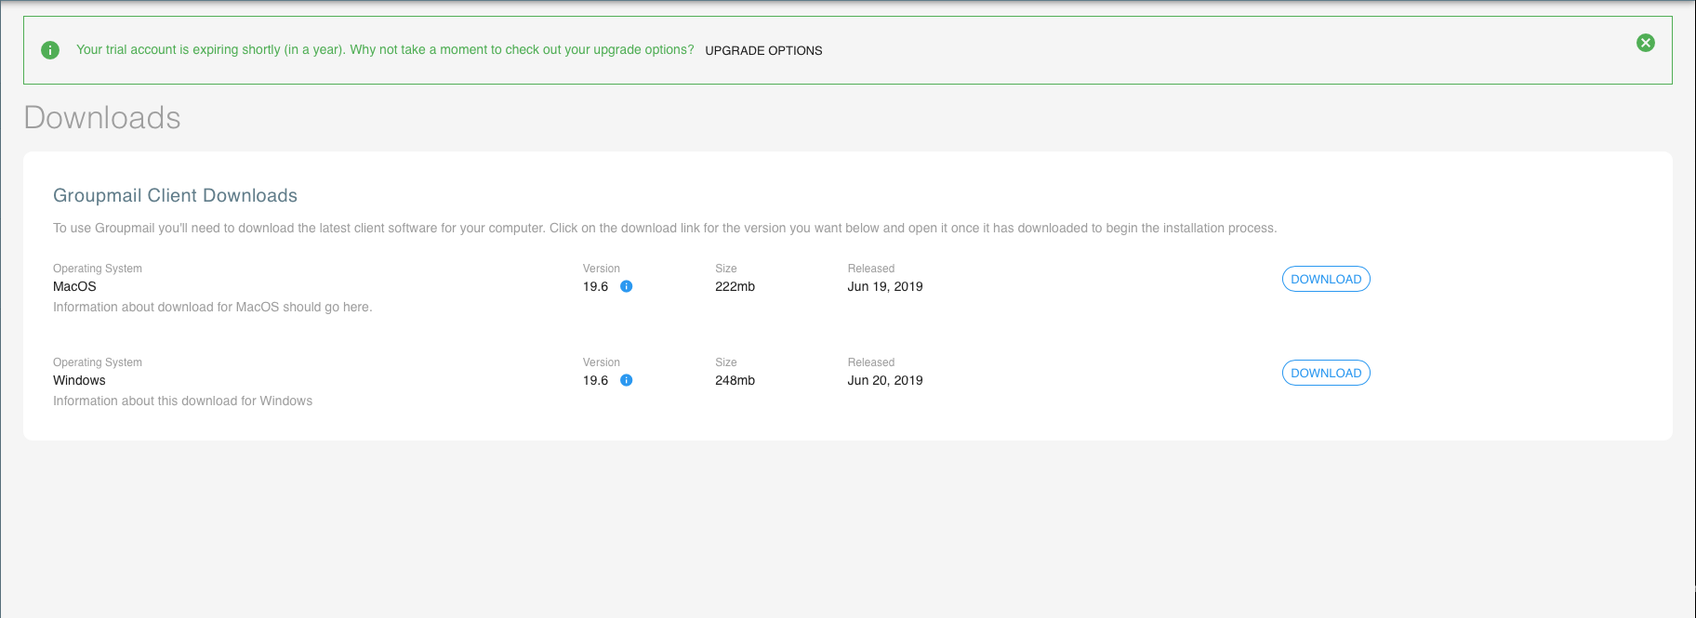The width and height of the screenshot is (1696, 618).
Task: Open UPGRADE OPTIONS link
Action: (x=763, y=50)
